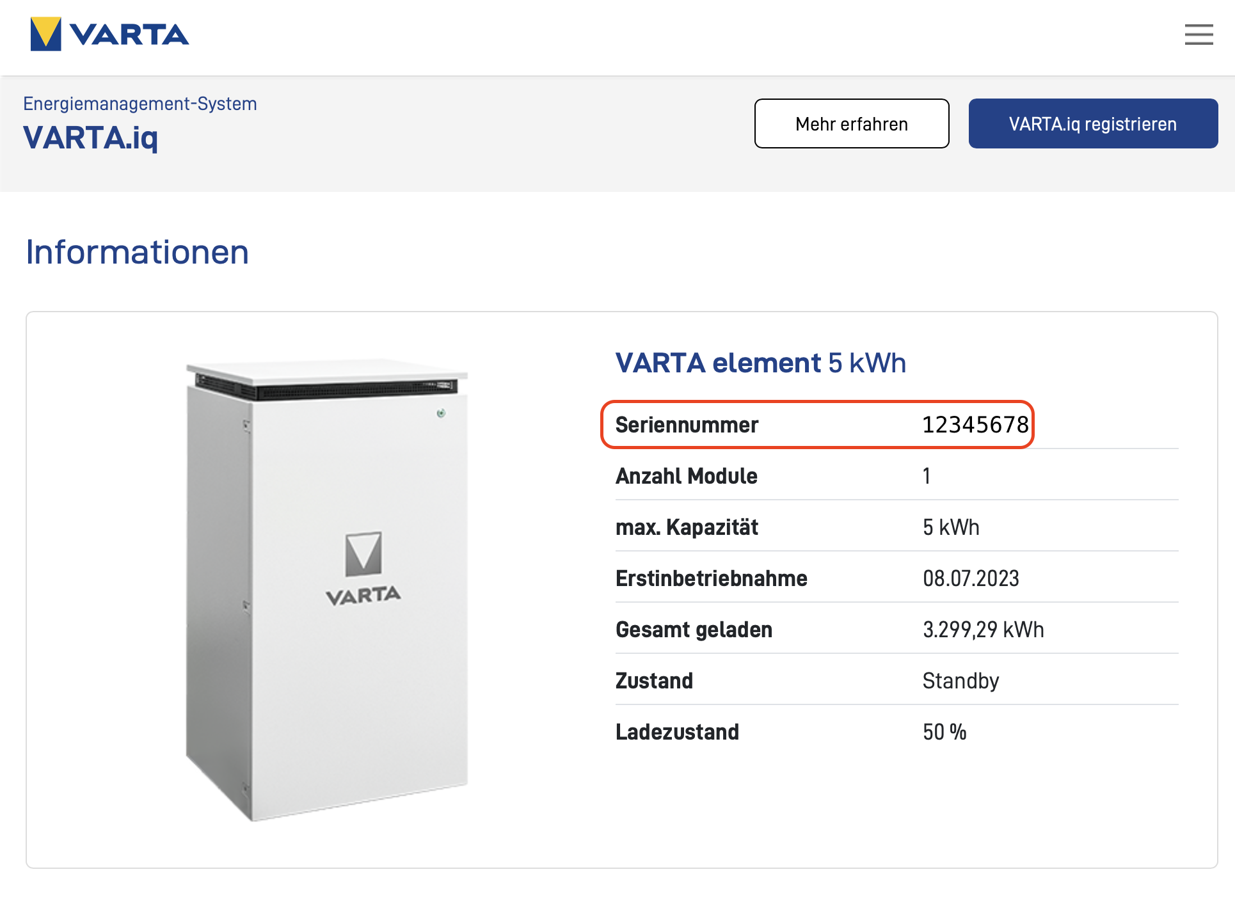The image size is (1235, 897).
Task: Click the Mehr erfahren button
Action: pyautogui.click(x=852, y=123)
